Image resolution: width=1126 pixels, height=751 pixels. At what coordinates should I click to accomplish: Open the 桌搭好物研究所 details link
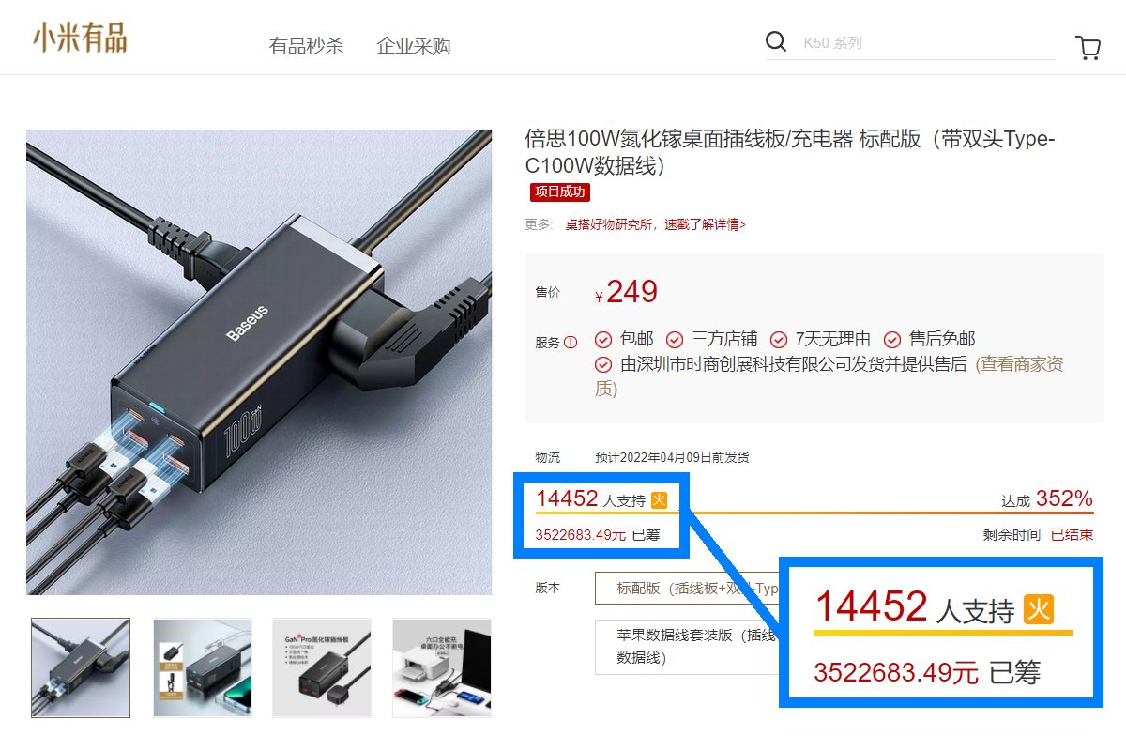click(655, 224)
